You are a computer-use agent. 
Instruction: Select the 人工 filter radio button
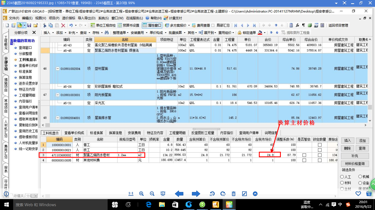click(x=342, y=177)
